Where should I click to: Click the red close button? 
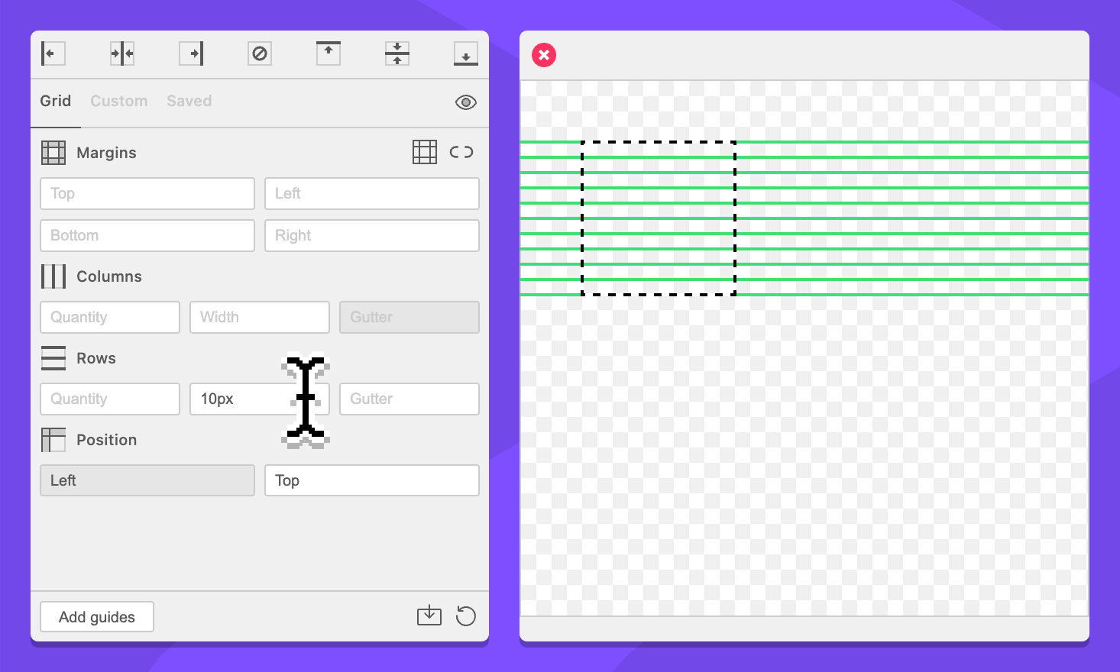coord(544,55)
